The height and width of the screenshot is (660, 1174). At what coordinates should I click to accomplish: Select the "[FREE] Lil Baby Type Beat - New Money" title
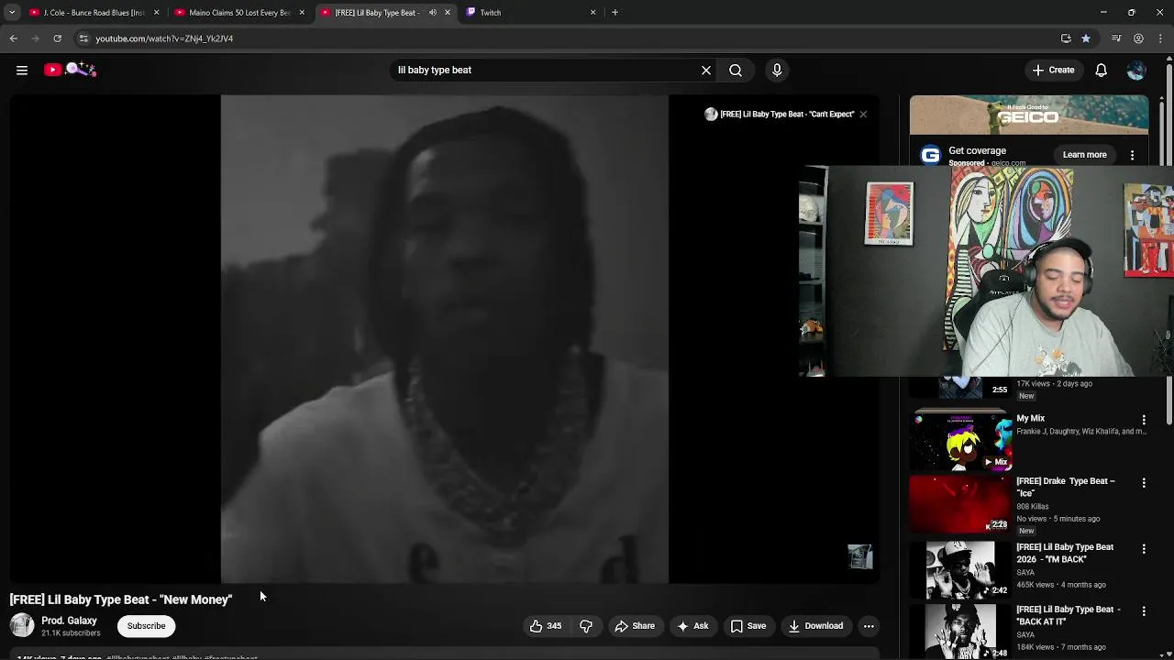[x=121, y=599]
